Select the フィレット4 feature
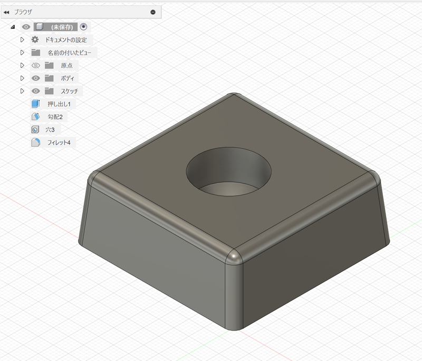Screen dimensions: 422x361 59,143
